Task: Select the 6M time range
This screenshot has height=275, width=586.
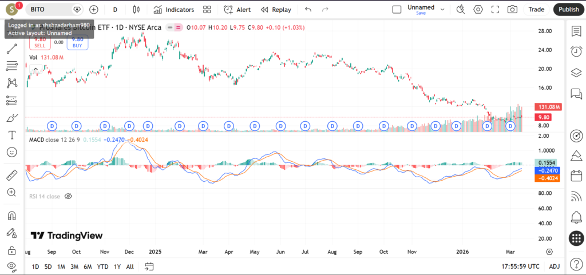Action: [x=88, y=266]
